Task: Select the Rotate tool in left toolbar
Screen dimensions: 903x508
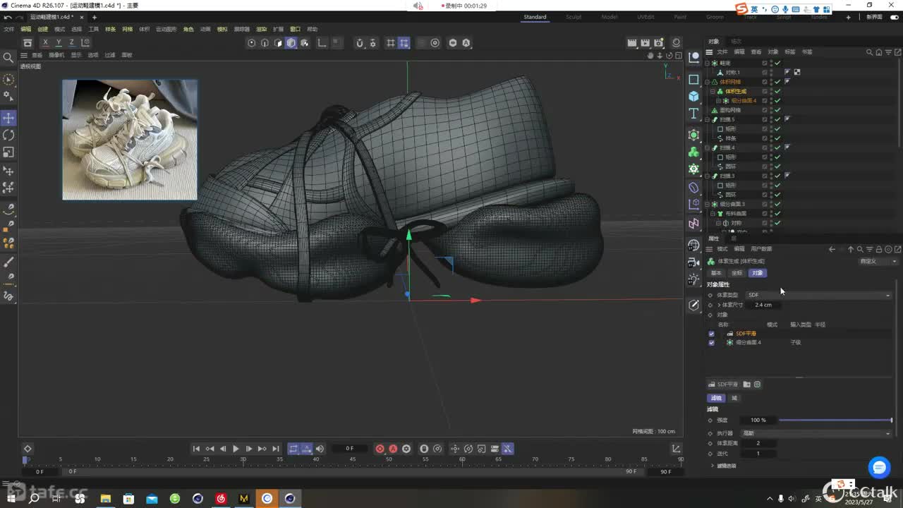Action: 8,135
